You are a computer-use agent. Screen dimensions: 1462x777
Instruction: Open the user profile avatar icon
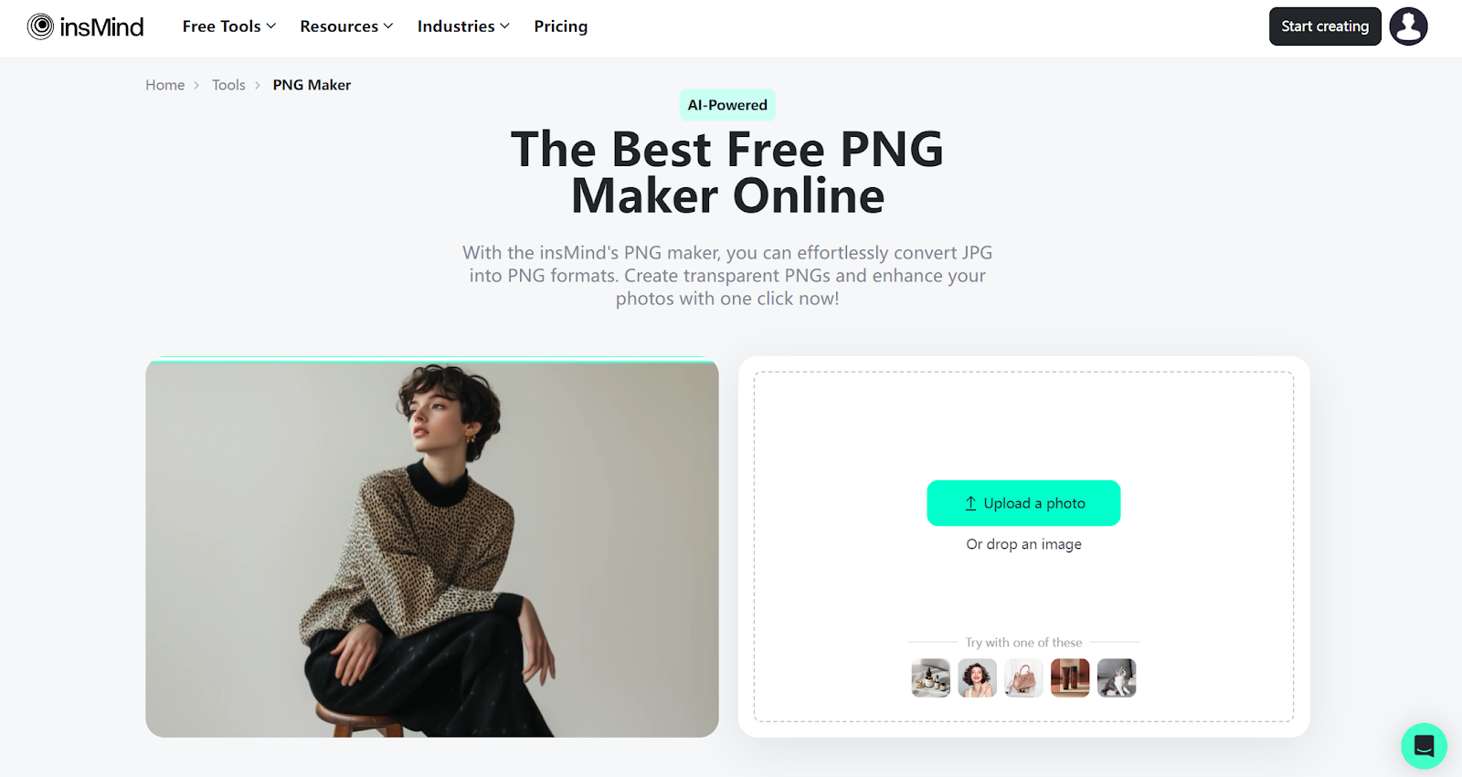(1408, 26)
